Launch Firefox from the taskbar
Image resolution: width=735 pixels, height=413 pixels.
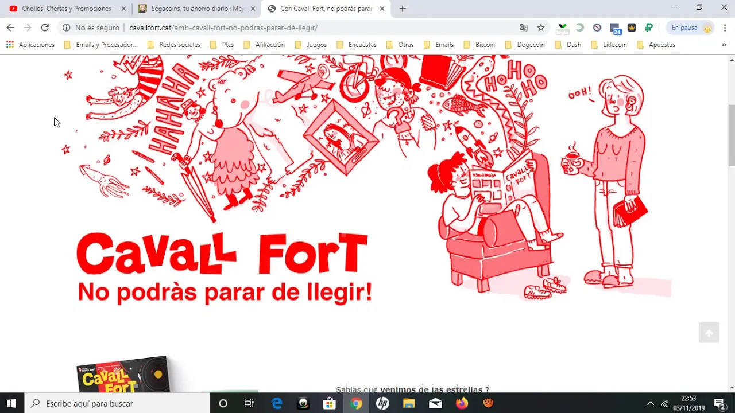pos(462,403)
